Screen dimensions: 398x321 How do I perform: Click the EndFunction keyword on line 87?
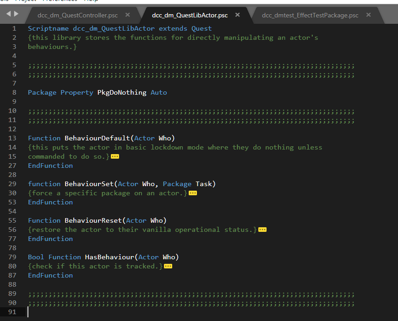pyautogui.click(x=50, y=275)
